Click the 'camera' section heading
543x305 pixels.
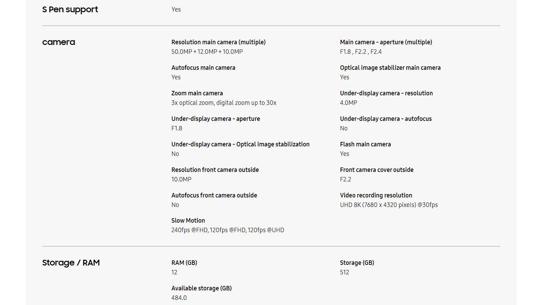tap(58, 42)
